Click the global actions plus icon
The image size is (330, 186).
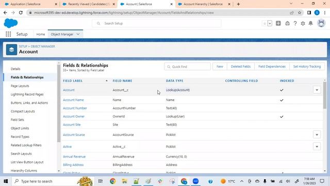pyautogui.click(x=278, y=23)
